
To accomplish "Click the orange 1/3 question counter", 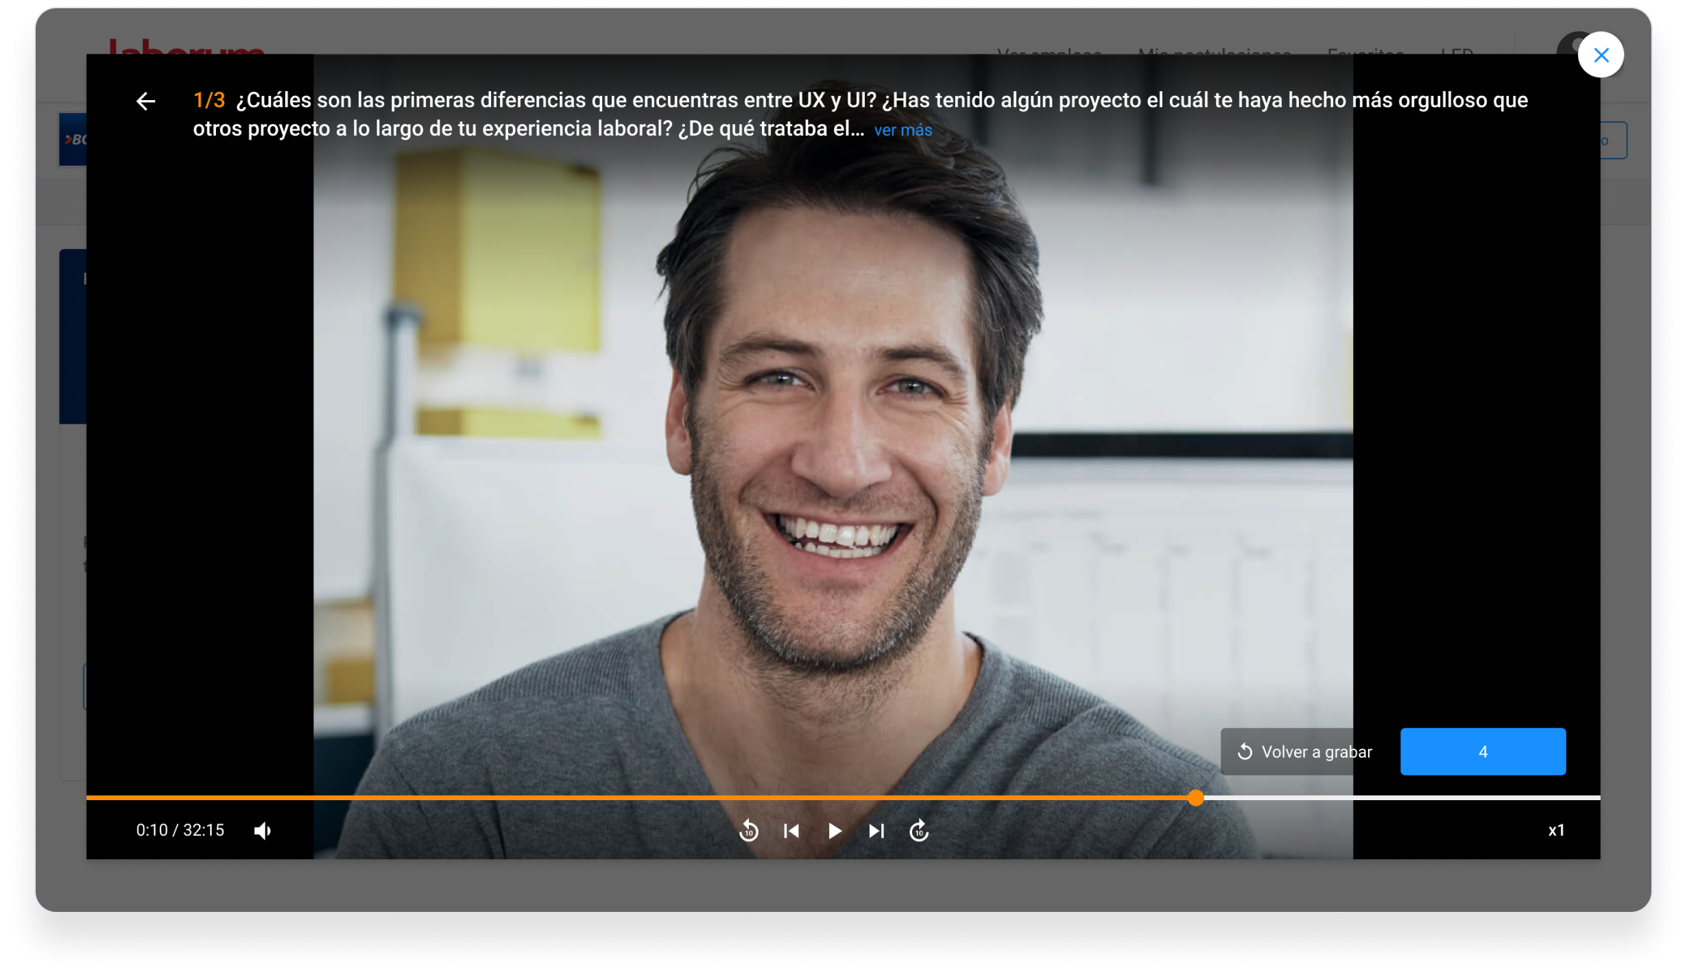I will (x=208, y=100).
